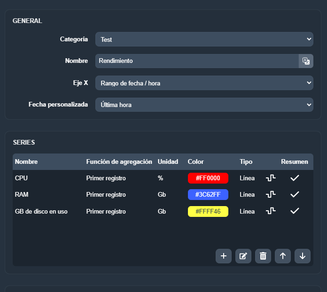Toggle the Resumen checkmark for CPU
This screenshot has width=327, height=292.
point(295,178)
